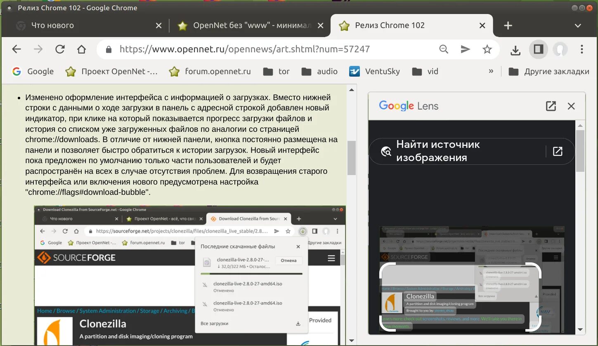Open the profile avatar icon

(x=560, y=49)
